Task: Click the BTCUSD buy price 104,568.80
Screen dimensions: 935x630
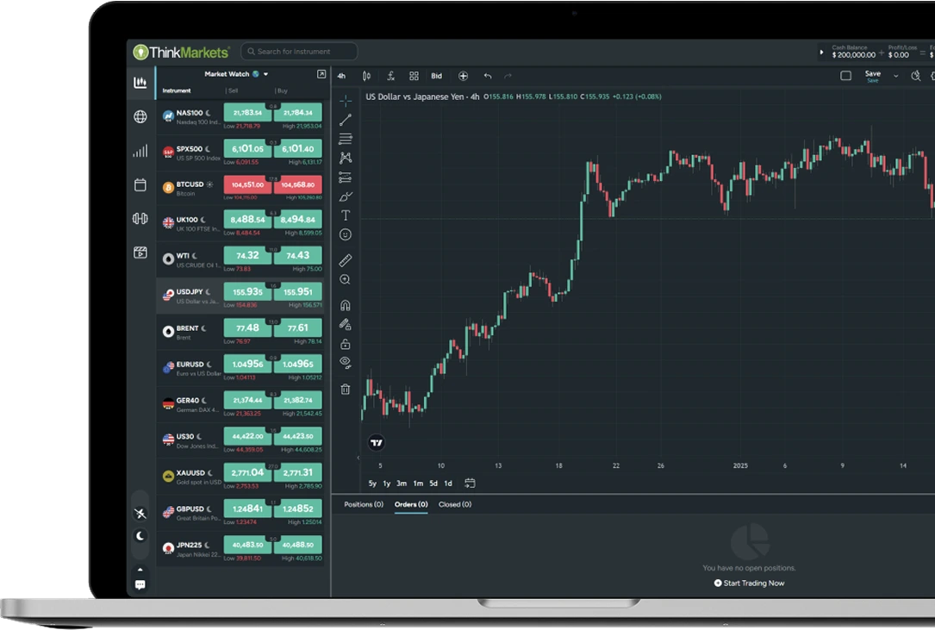Action: [x=297, y=184]
